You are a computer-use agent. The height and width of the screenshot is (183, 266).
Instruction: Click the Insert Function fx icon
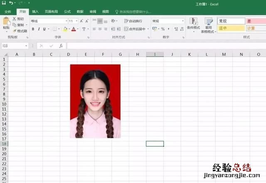[60, 46]
